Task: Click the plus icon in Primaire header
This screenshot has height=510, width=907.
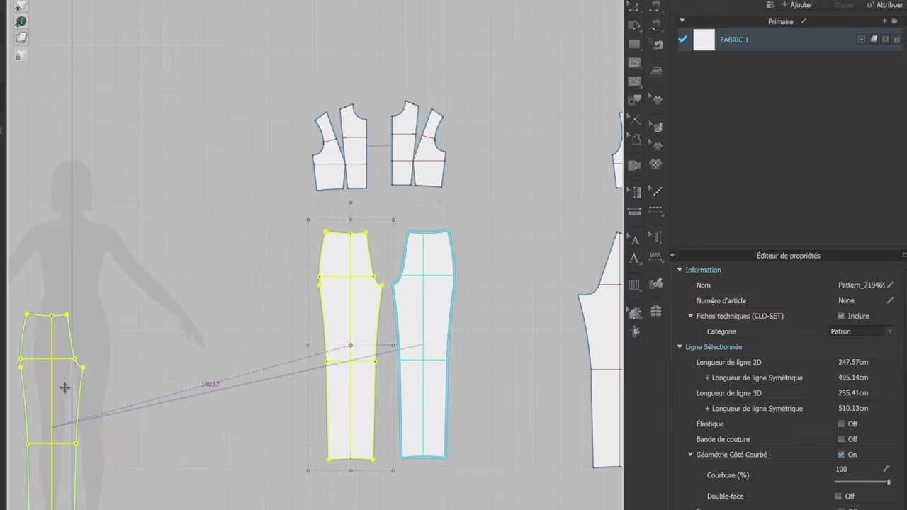Action: point(884,21)
